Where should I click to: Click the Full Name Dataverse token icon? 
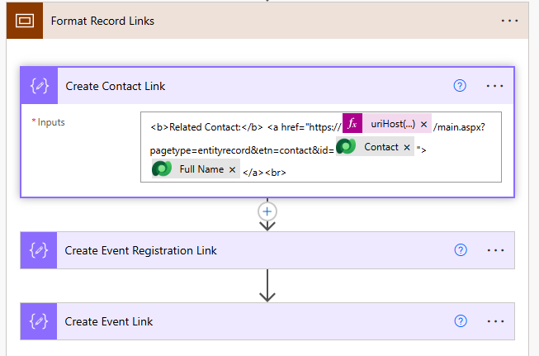coord(162,169)
